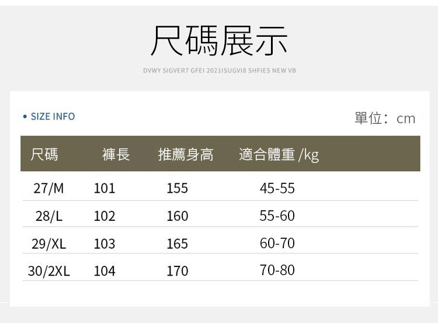Click the 27/M size cell
This screenshot has height=323, width=438.
coord(48,189)
